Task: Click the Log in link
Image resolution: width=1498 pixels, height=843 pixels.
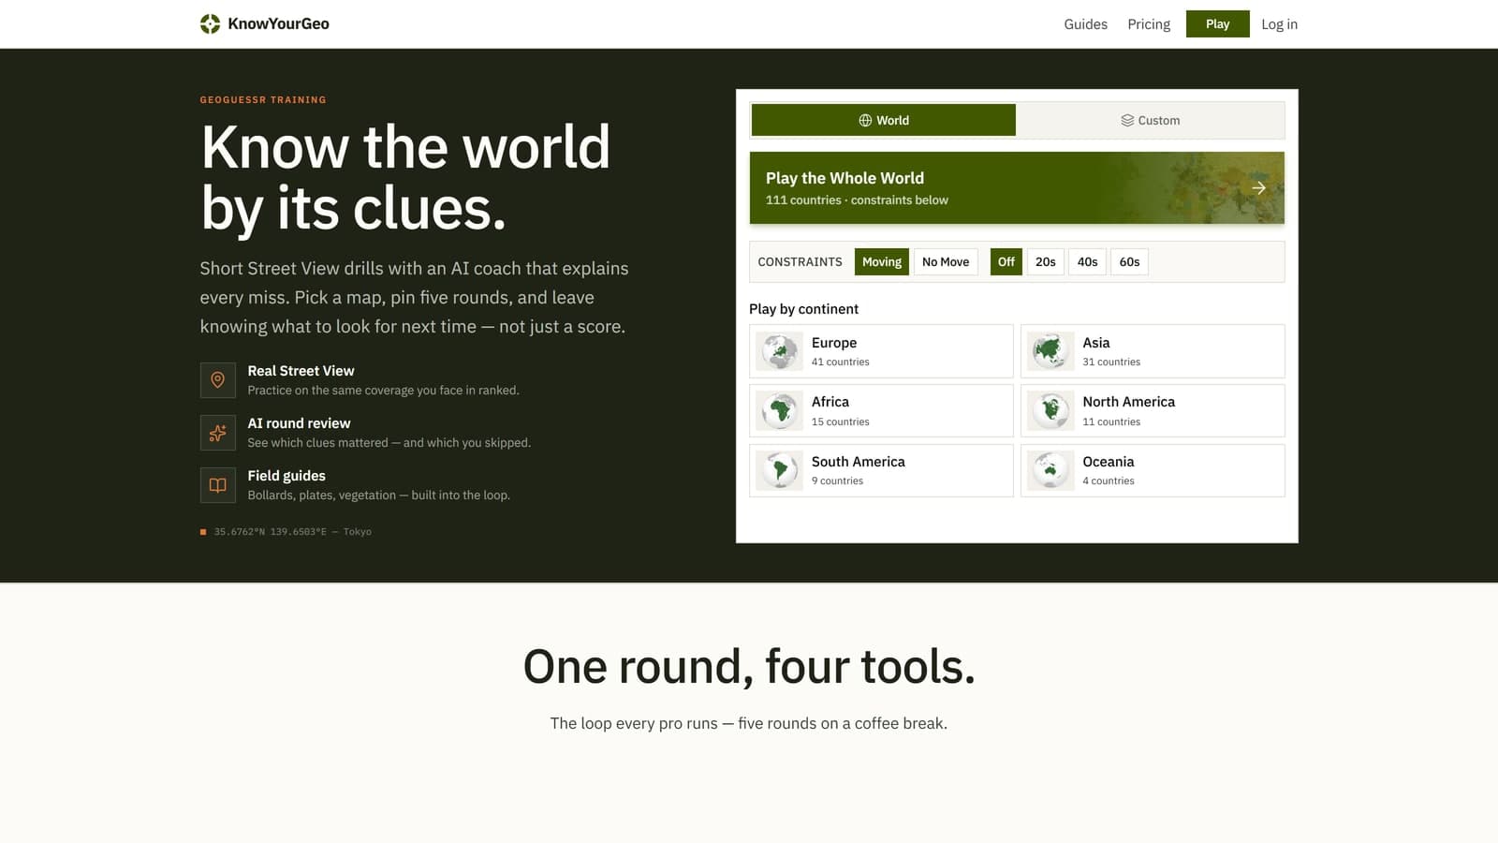Action: pos(1279,24)
